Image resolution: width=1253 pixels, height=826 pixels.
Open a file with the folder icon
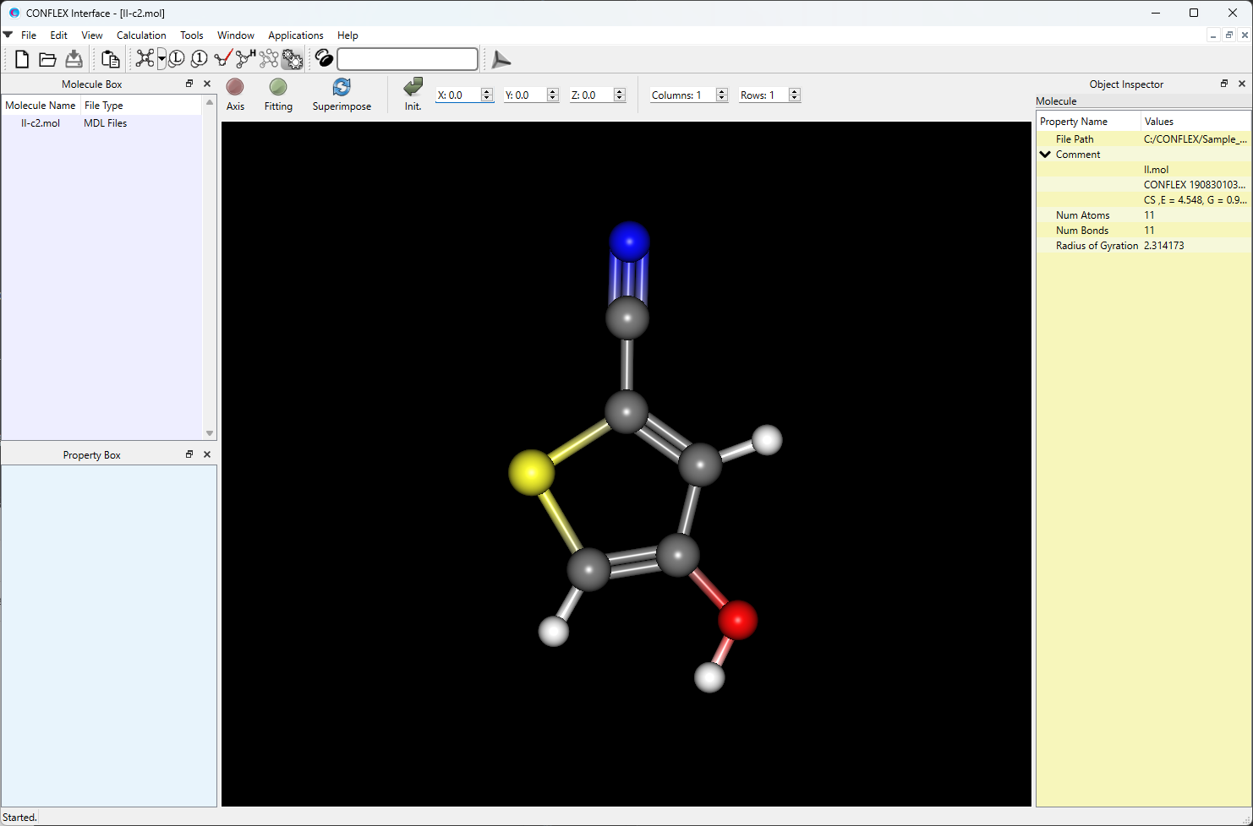(48, 59)
